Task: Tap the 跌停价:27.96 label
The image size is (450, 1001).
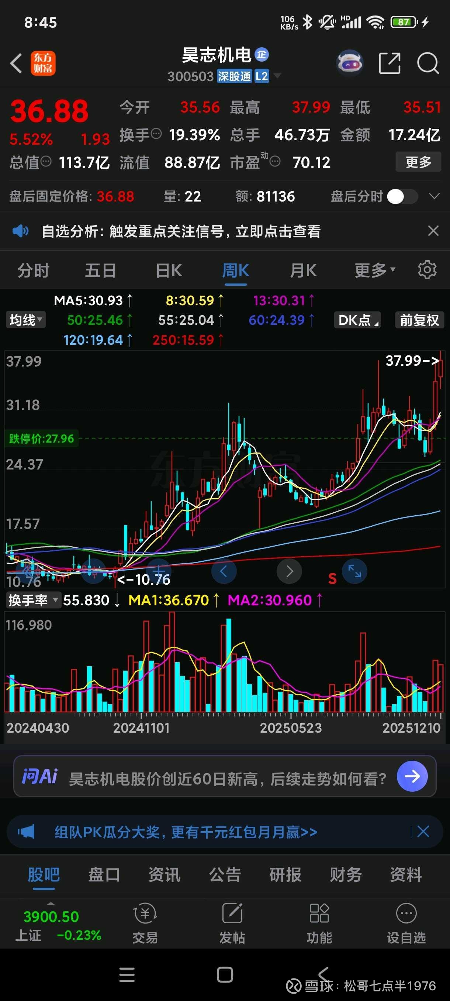Action: (x=41, y=438)
